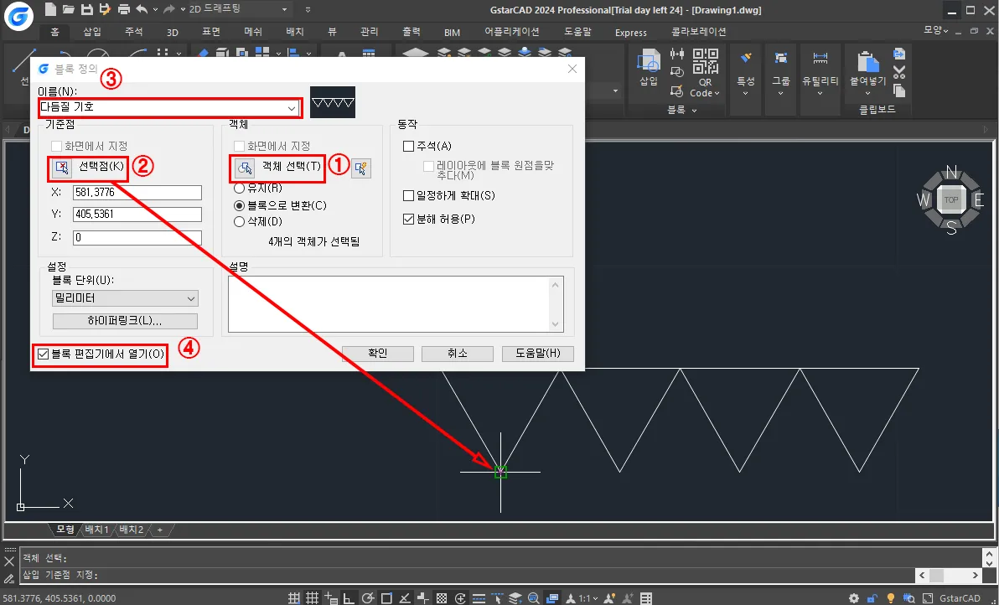Screen dimensions: 999x605
Task: Close the 블록 정의 dialog
Action: [572, 69]
